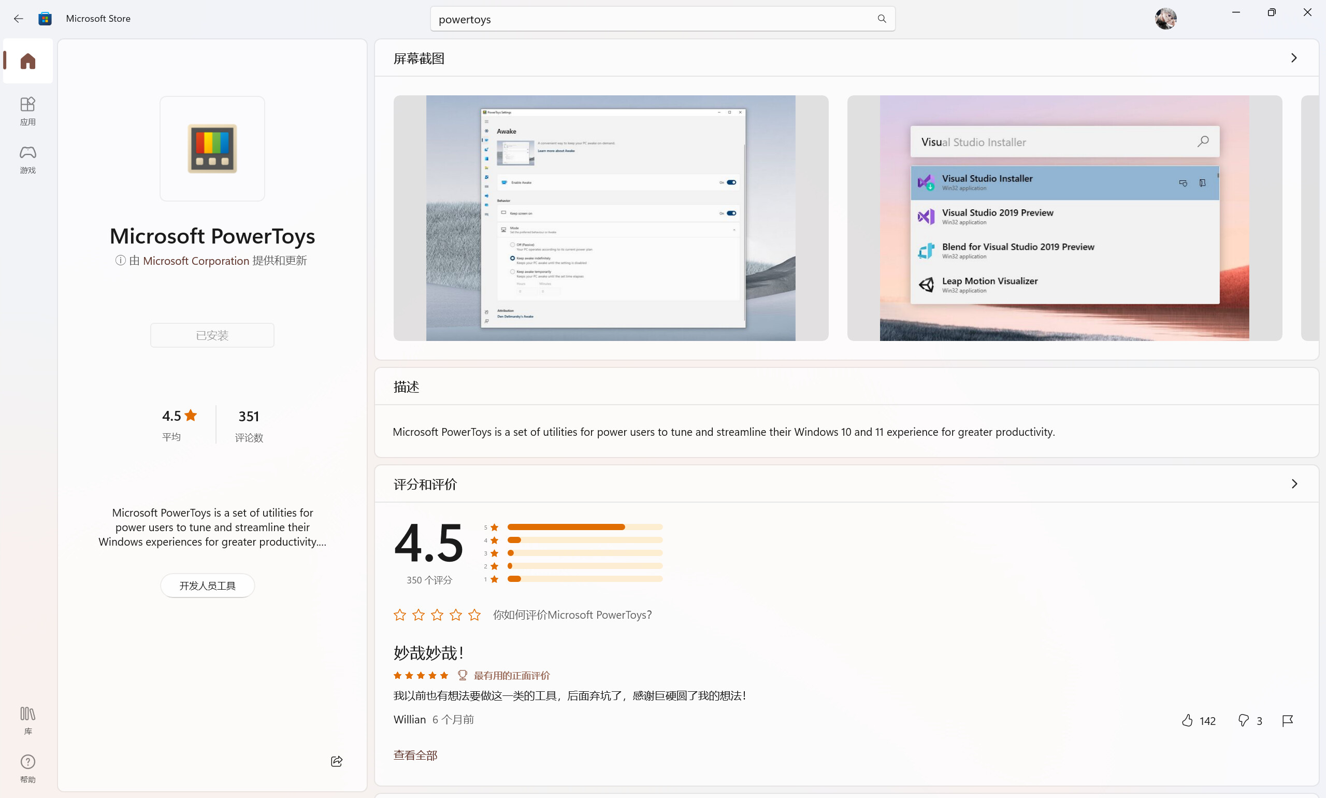
Task: Click the 3-star rating bar
Action: click(x=585, y=553)
